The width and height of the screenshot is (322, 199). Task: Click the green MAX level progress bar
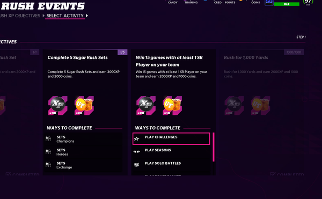[x=287, y=4]
